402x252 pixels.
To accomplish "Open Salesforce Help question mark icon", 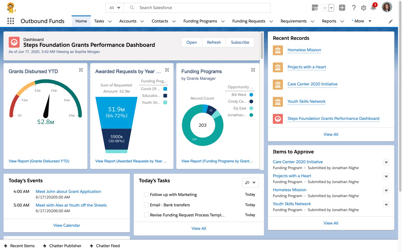I will point(354,8).
